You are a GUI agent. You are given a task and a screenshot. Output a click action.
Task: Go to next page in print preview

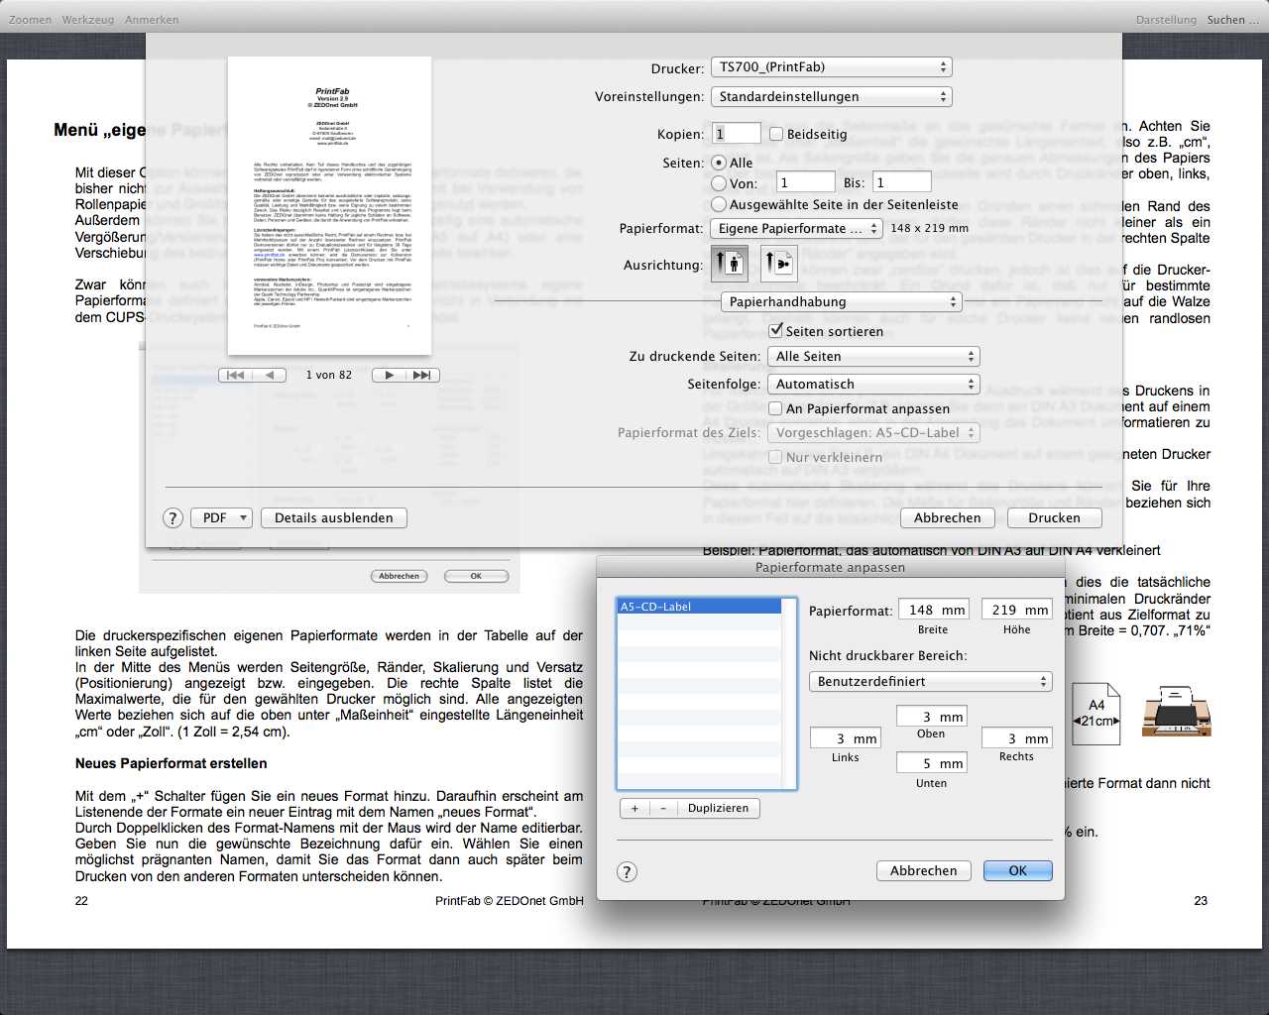tap(390, 375)
